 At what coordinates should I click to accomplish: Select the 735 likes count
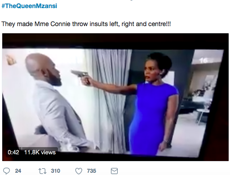[x=92, y=171]
